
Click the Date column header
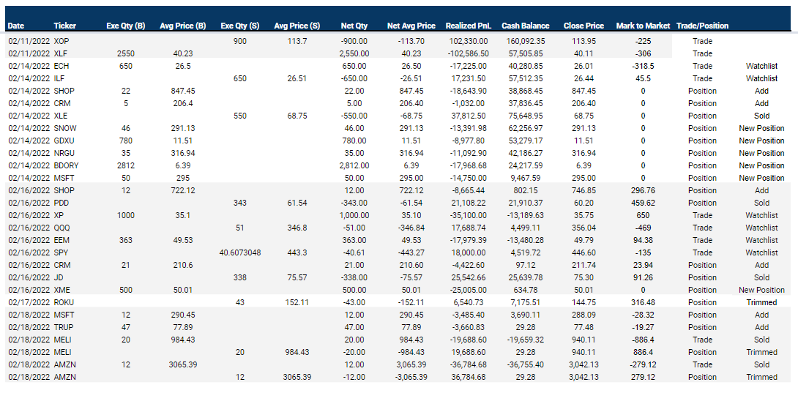pos(16,26)
